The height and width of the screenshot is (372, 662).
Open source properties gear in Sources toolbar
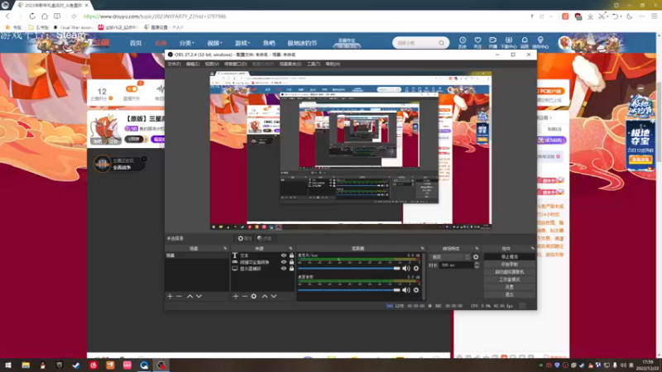[x=254, y=297]
